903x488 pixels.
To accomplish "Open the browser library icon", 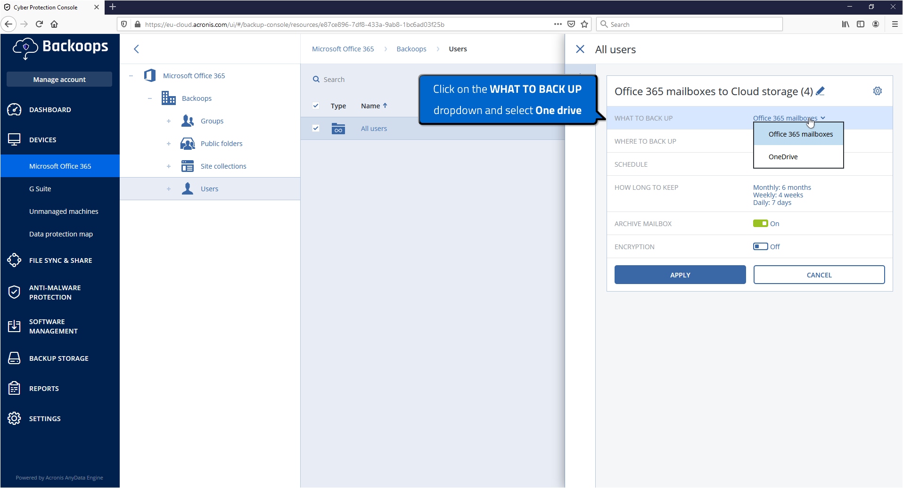I will point(846,24).
